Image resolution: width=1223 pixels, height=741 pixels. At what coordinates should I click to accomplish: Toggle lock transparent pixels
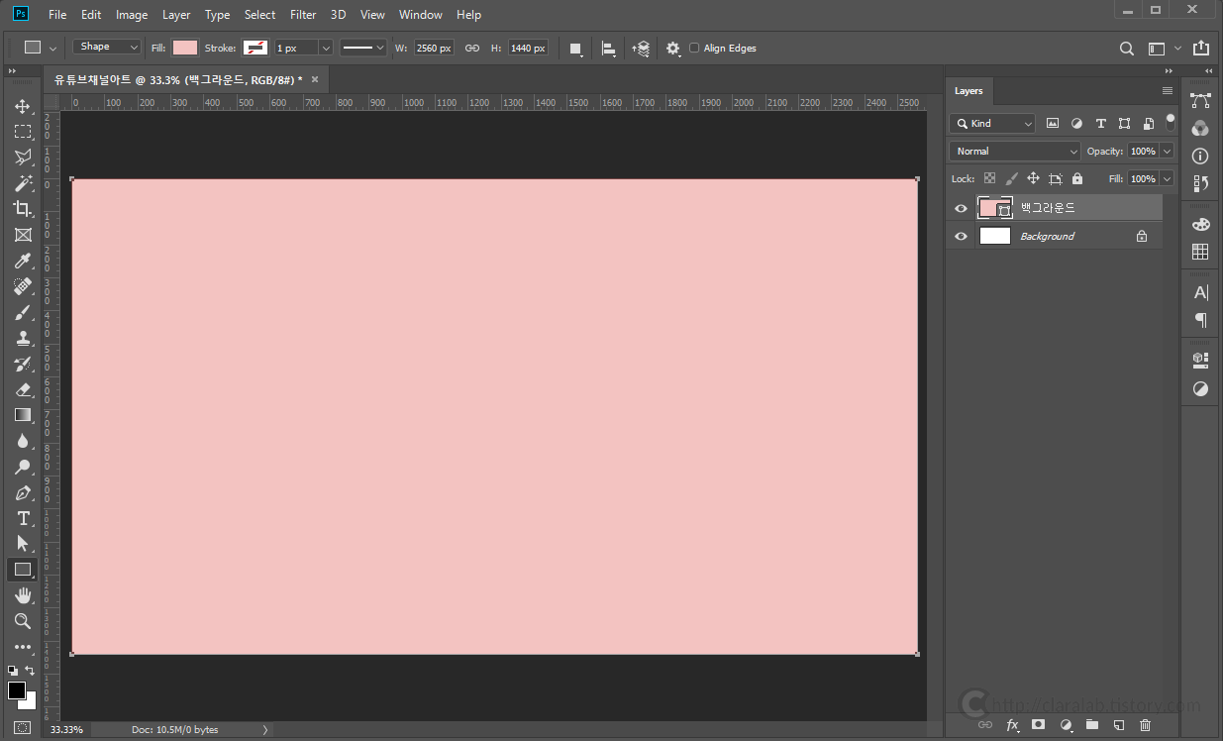coord(988,178)
